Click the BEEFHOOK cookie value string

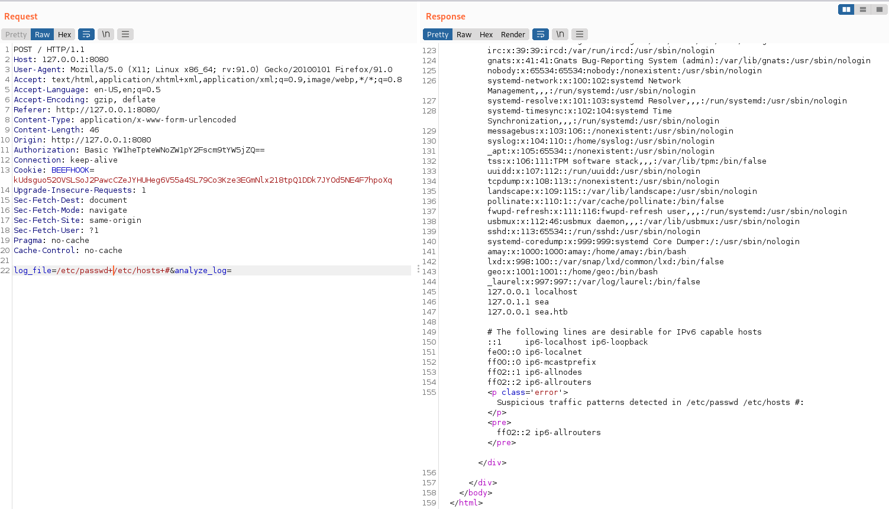point(203,180)
